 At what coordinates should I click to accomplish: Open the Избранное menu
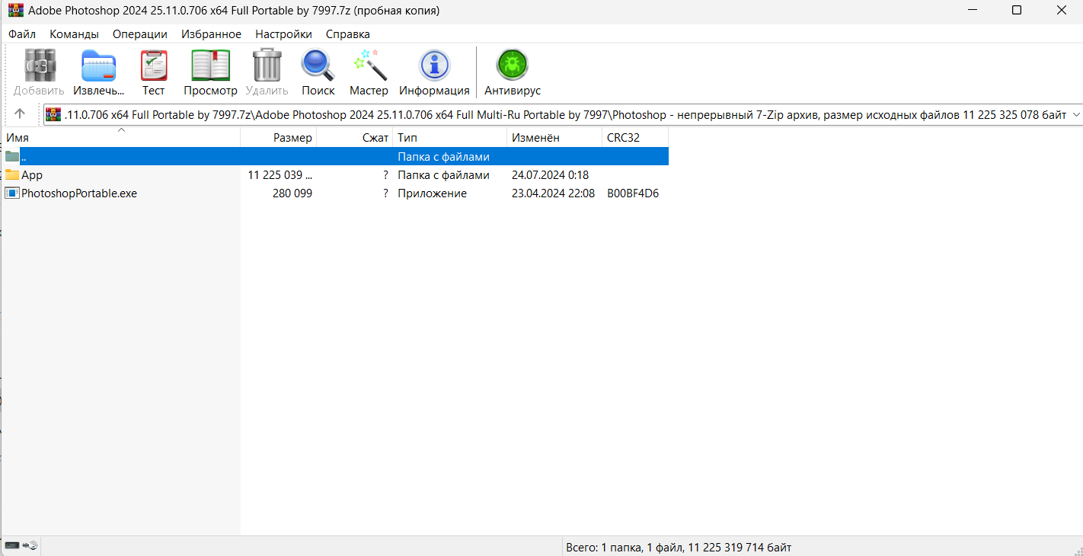pyautogui.click(x=212, y=34)
